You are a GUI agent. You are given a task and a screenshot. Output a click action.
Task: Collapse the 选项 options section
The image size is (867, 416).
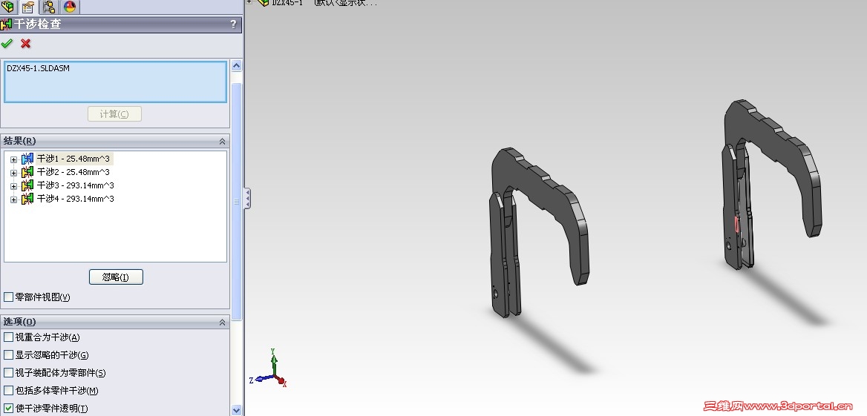[222, 322]
